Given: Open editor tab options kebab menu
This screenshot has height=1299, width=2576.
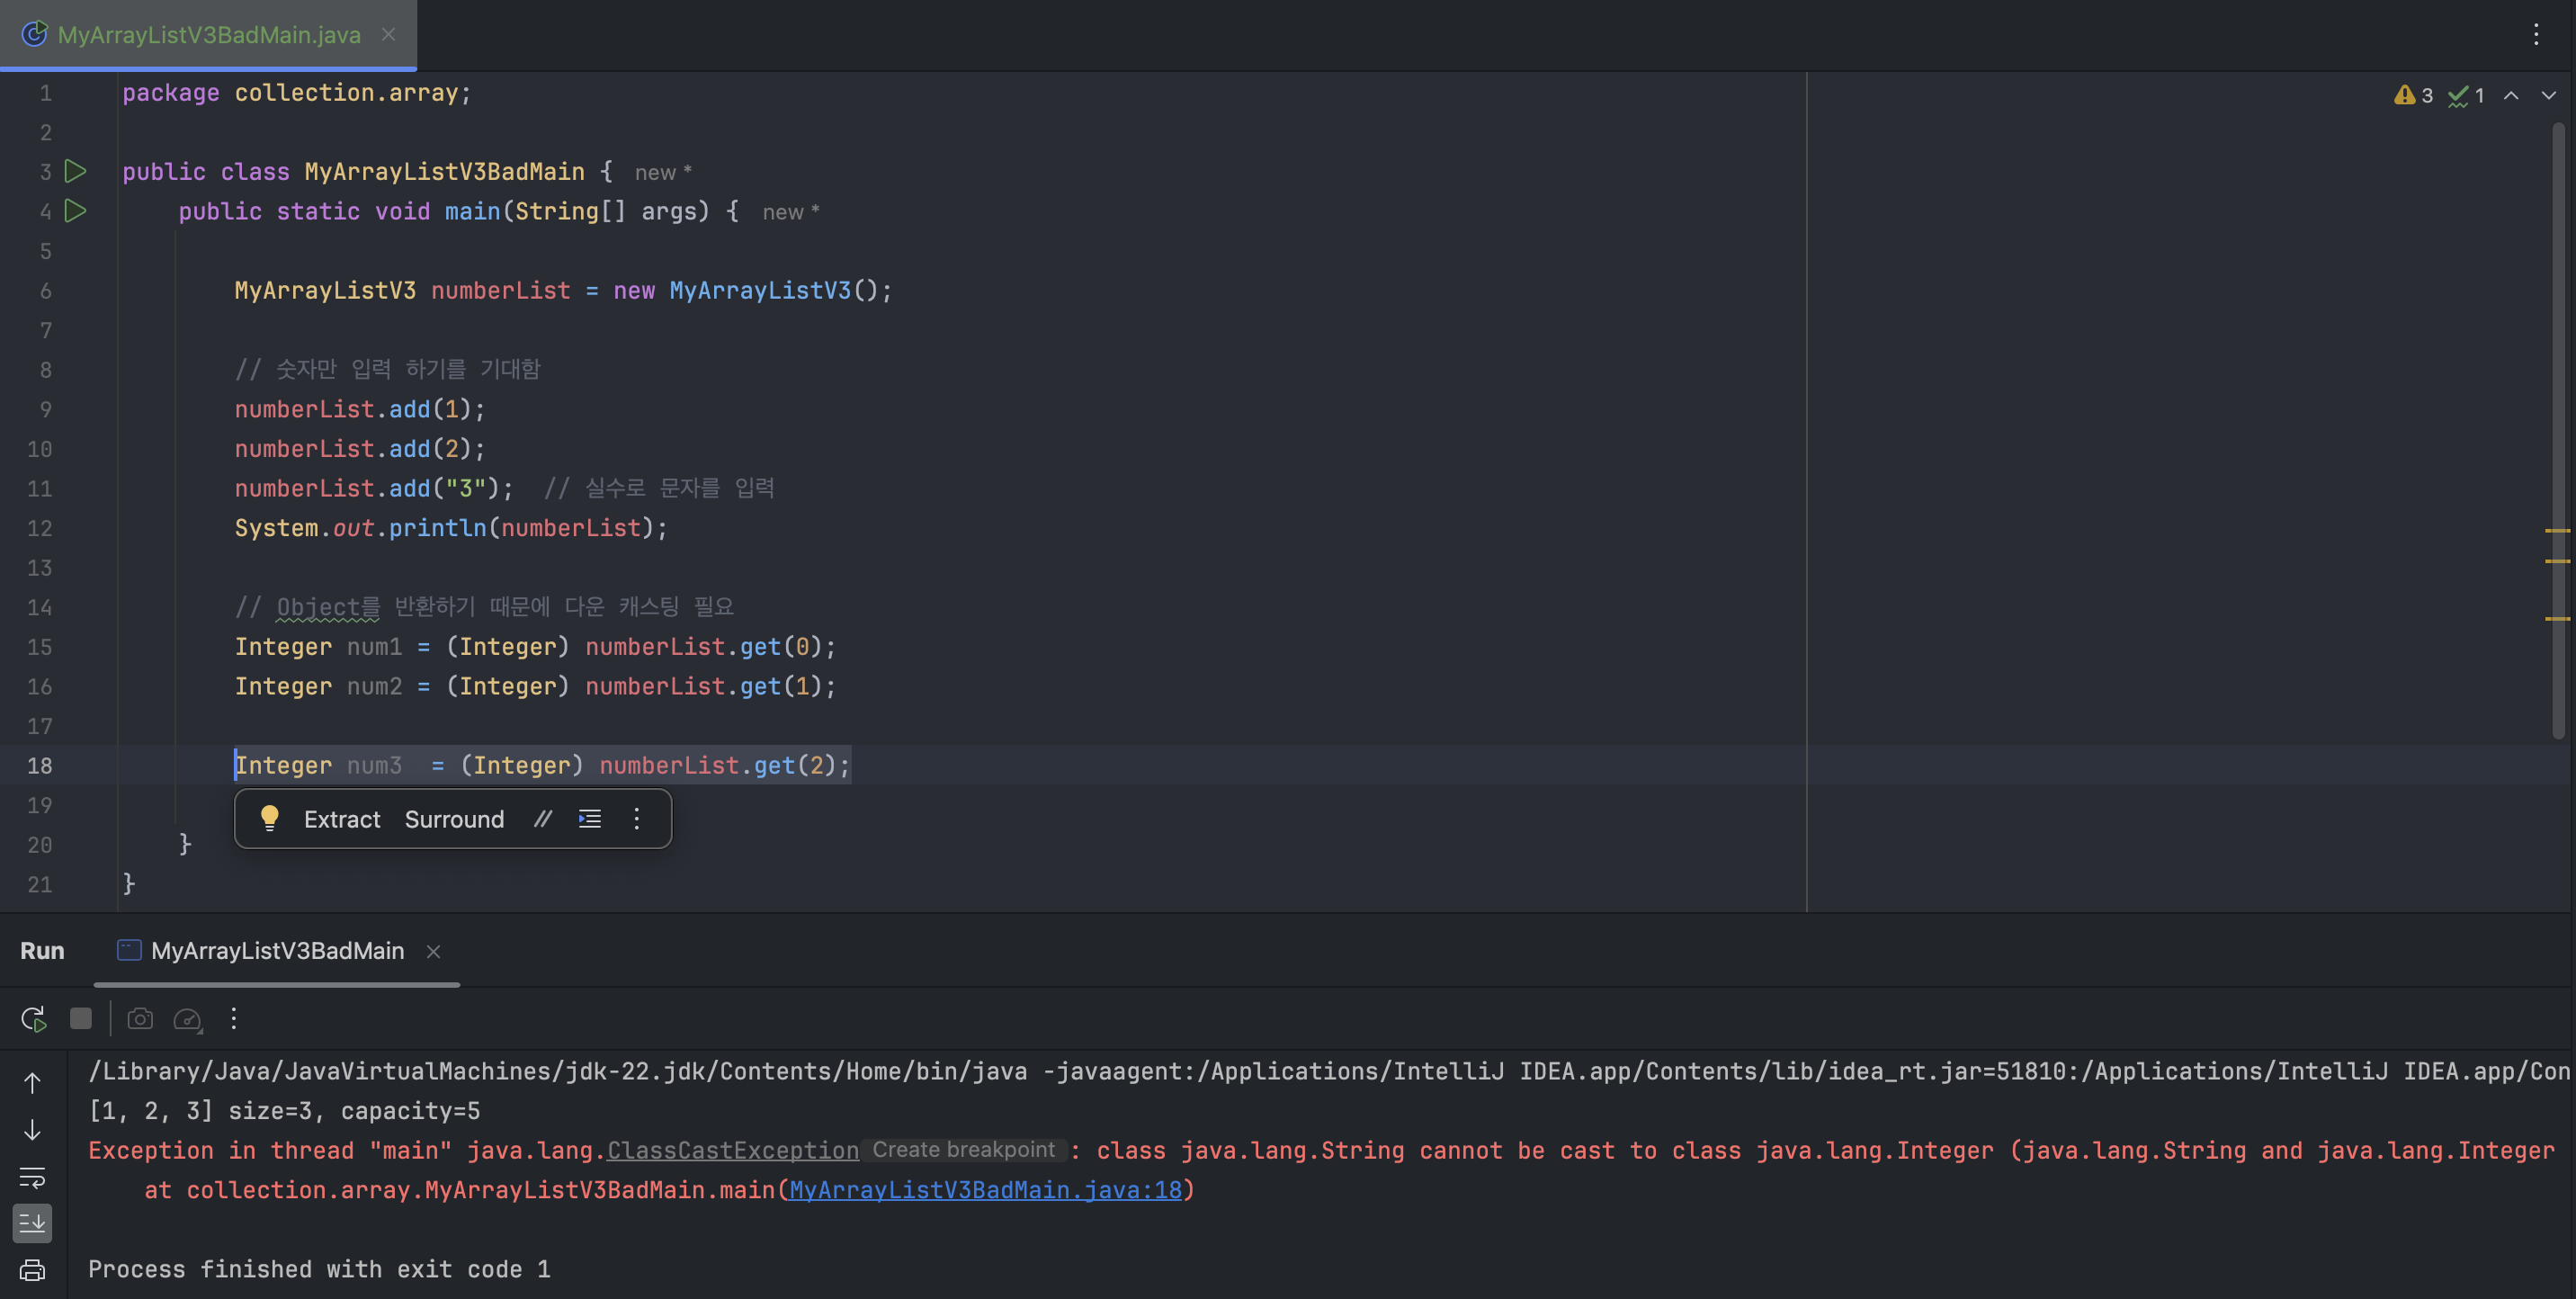Looking at the screenshot, I should 2536,35.
